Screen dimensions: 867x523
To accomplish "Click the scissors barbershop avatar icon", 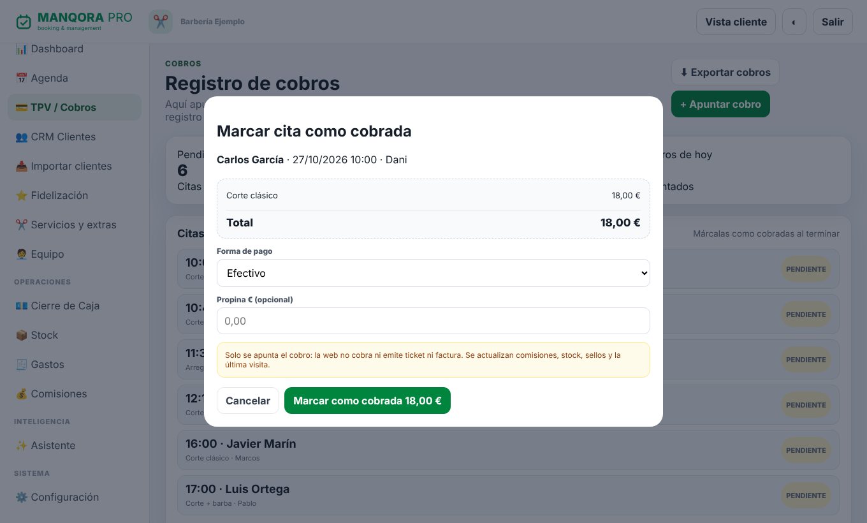I will (x=161, y=22).
